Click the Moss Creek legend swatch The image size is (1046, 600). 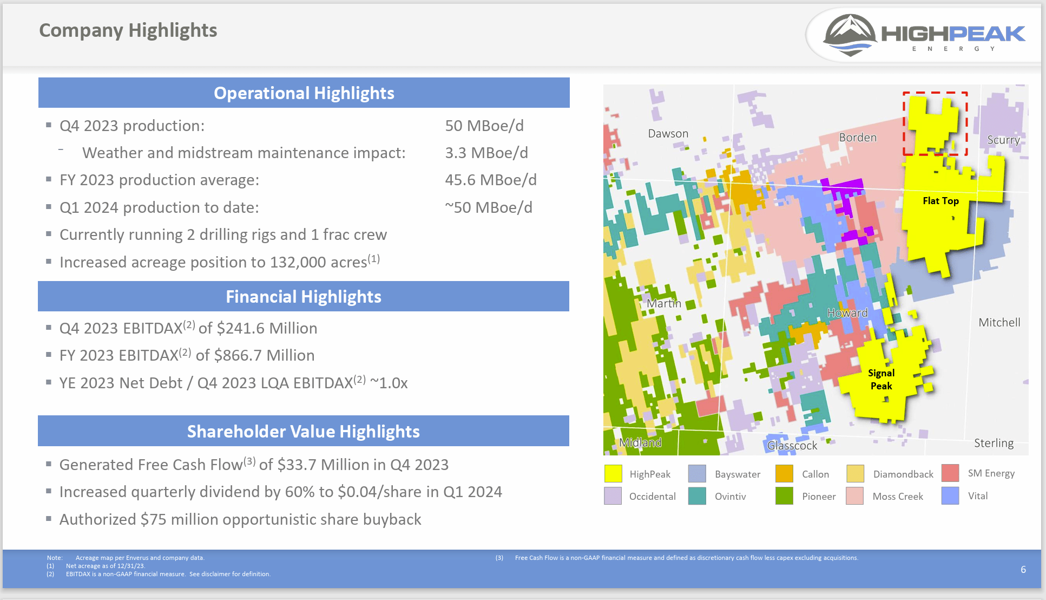click(x=856, y=497)
